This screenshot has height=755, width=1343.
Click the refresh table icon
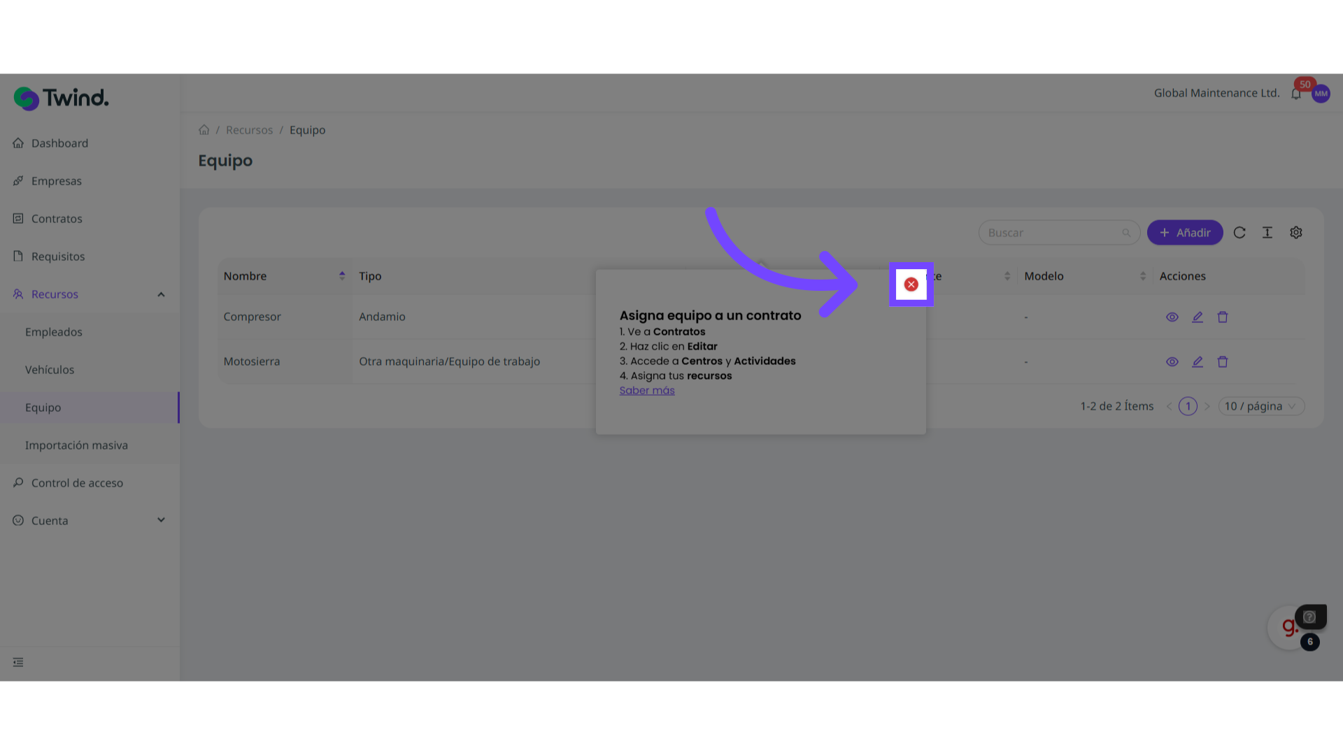(x=1239, y=233)
